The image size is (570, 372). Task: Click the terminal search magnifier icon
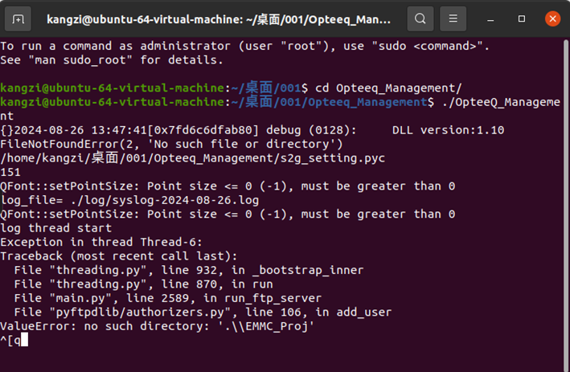click(420, 18)
